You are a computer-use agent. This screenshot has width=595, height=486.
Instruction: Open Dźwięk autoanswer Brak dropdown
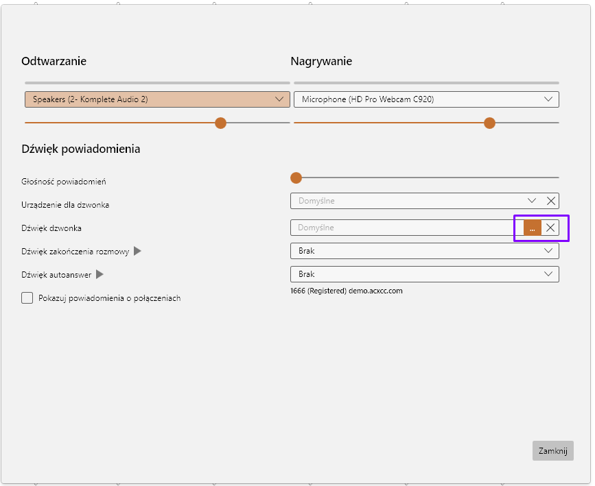pos(424,274)
